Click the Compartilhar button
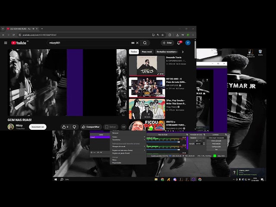The image size is (276, 207). [x=91, y=127]
